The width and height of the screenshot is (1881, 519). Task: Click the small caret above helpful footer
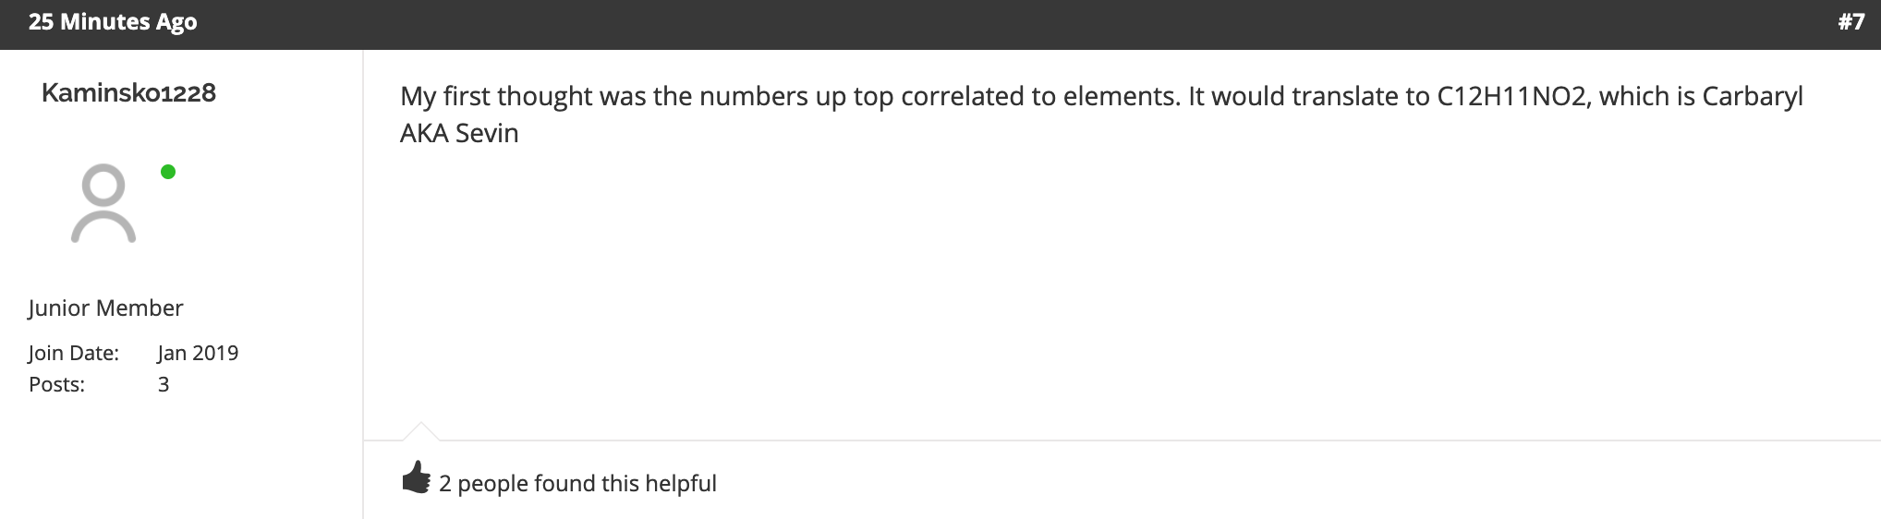[420, 430]
